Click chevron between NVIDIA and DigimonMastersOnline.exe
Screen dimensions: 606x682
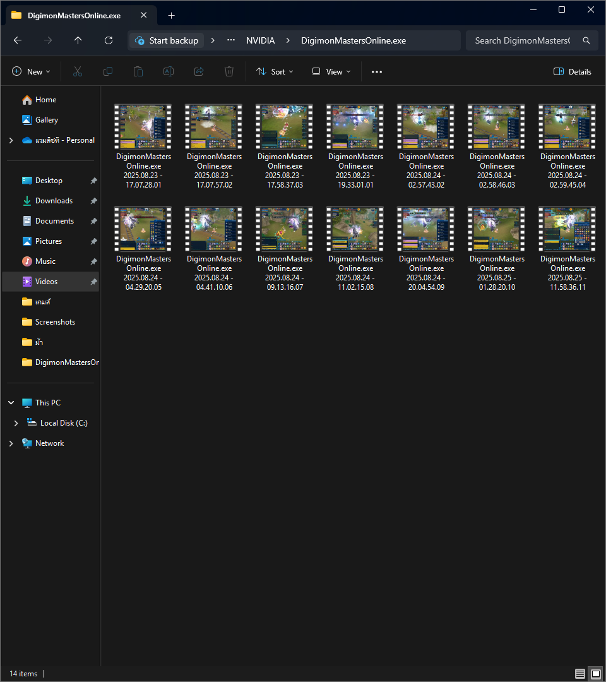click(288, 40)
